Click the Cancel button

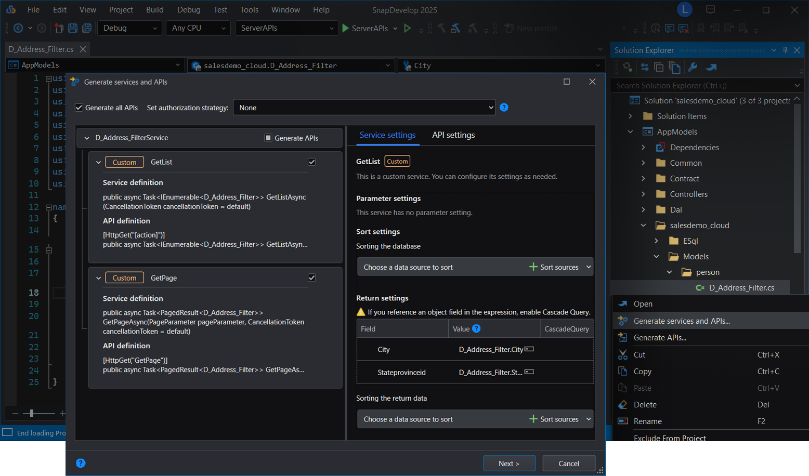pos(568,464)
